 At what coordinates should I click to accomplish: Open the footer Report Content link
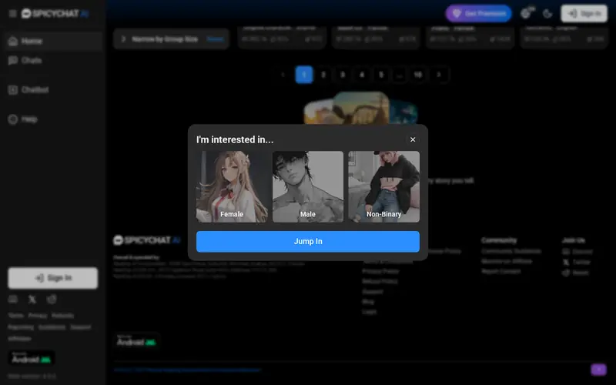501,271
